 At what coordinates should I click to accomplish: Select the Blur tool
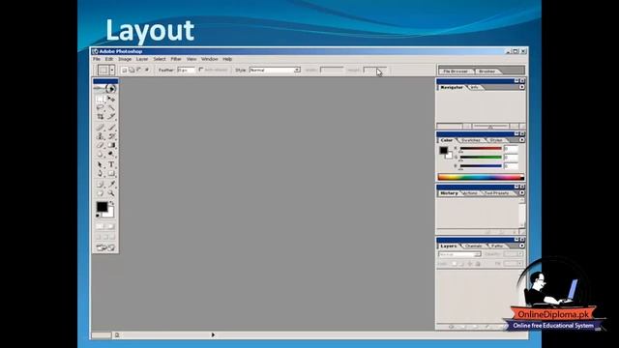[x=101, y=155]
